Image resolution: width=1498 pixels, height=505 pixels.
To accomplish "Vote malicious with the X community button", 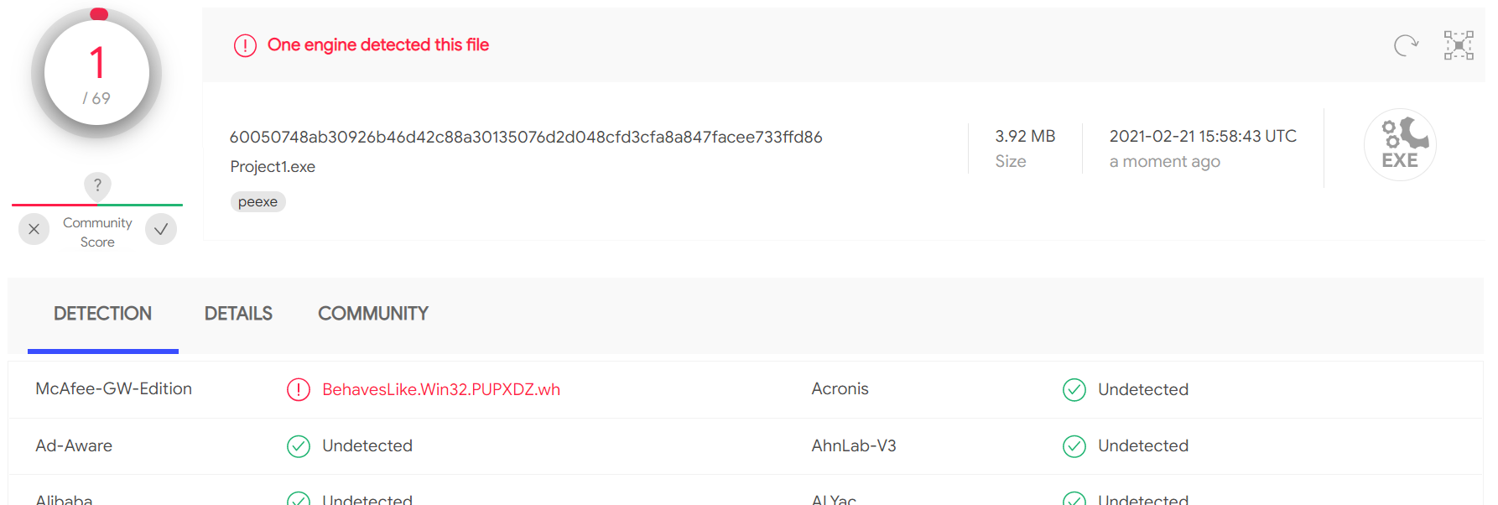I will 34,229.
